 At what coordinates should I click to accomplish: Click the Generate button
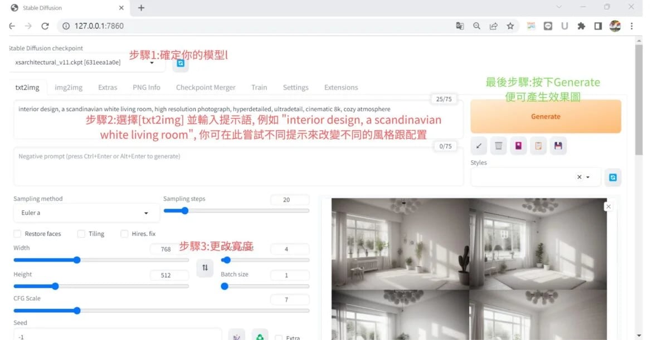pos(546,116)
